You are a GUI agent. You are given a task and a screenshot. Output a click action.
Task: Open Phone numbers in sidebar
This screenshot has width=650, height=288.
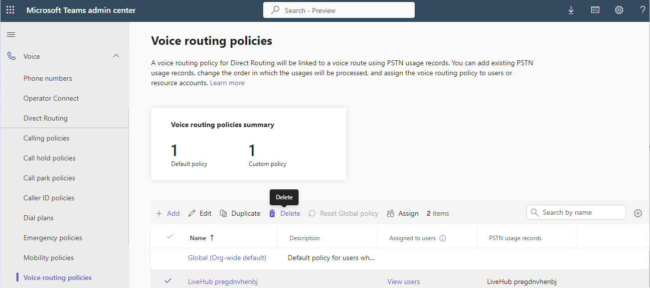48,78
